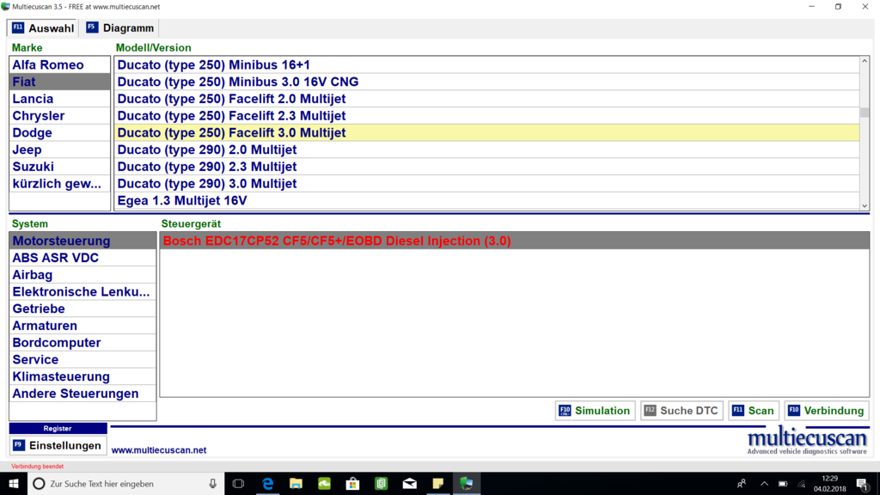Image resolution: width=880 pixels, height=495 pixels.
Task: Click the model list scroll-up arrow
Action: tap(865, 61)
